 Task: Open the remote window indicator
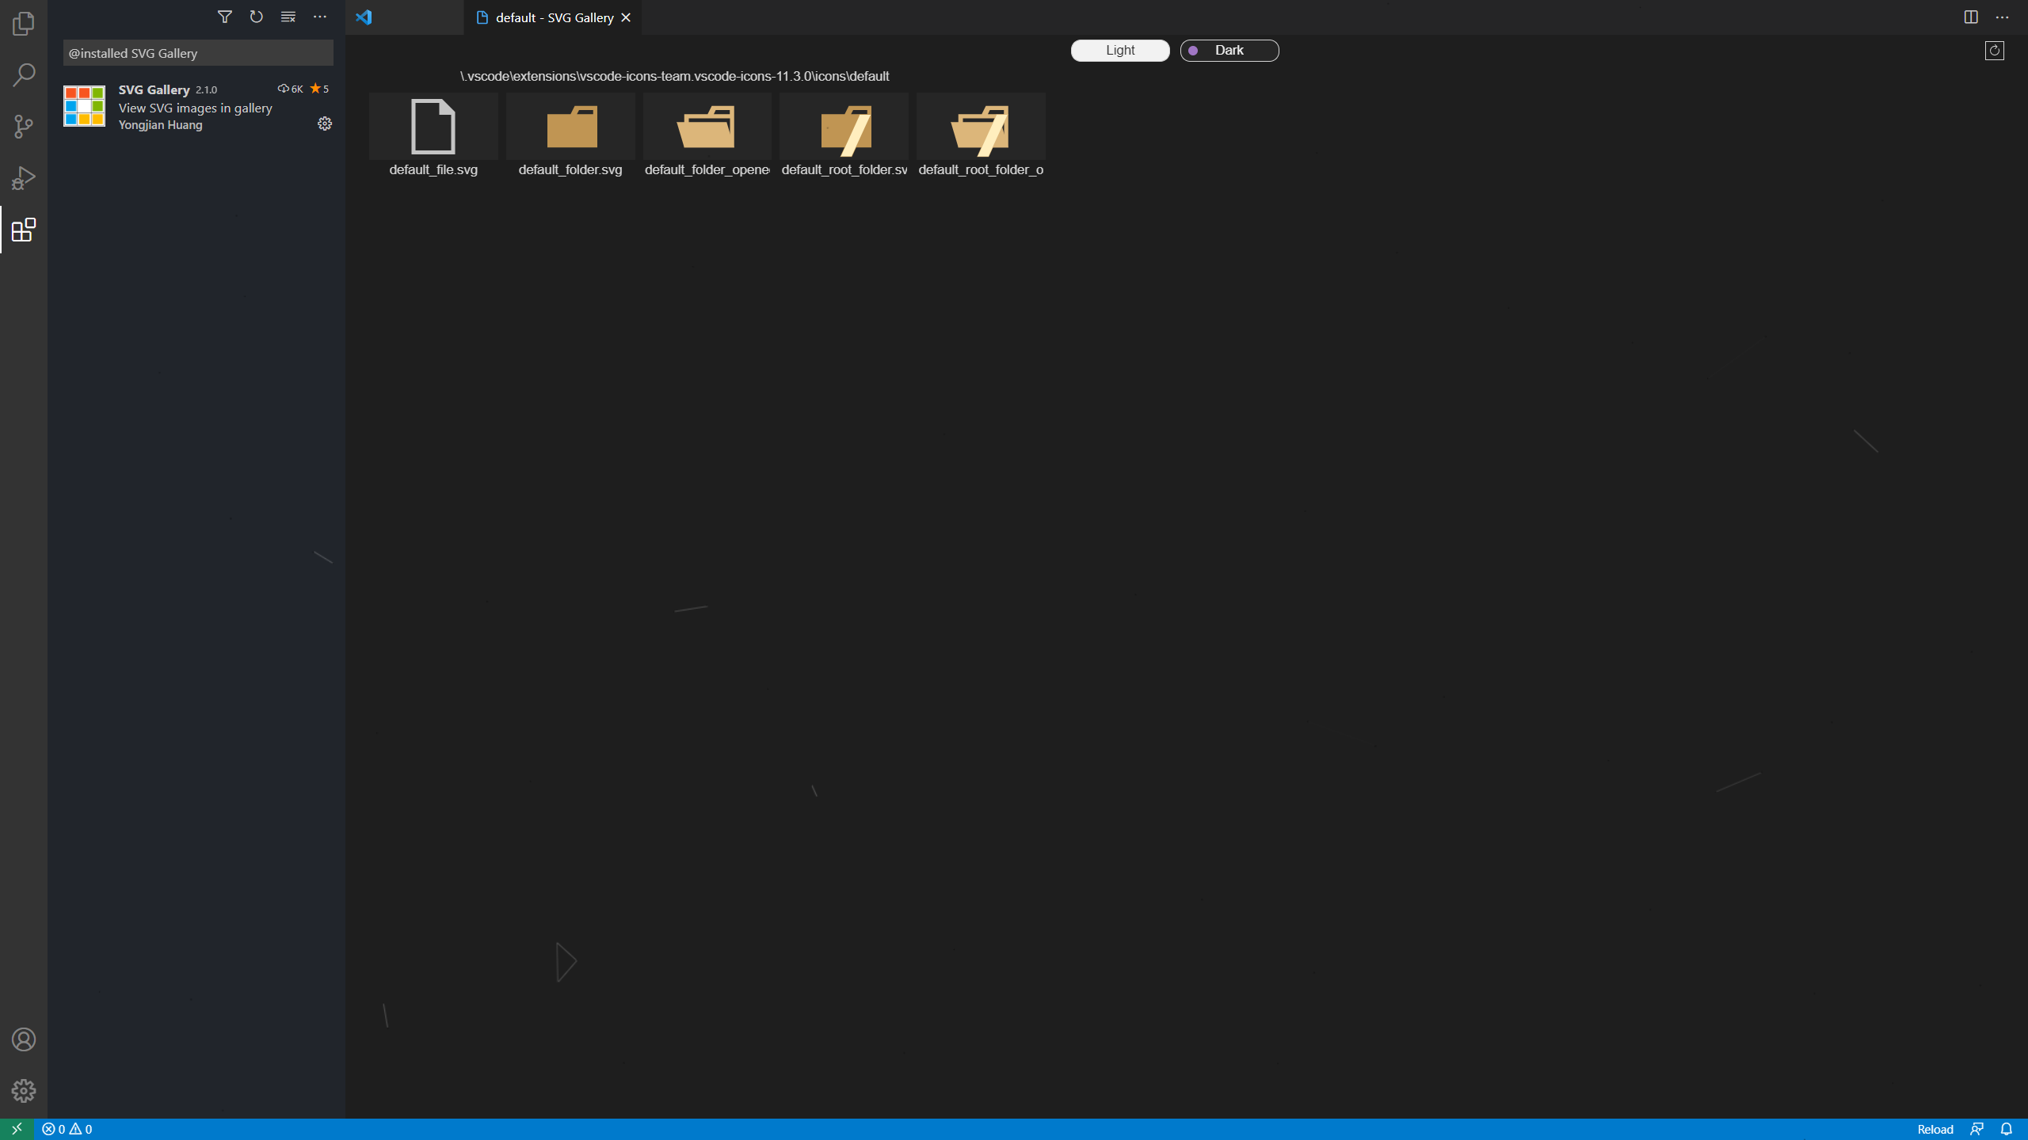point(17,1129)
